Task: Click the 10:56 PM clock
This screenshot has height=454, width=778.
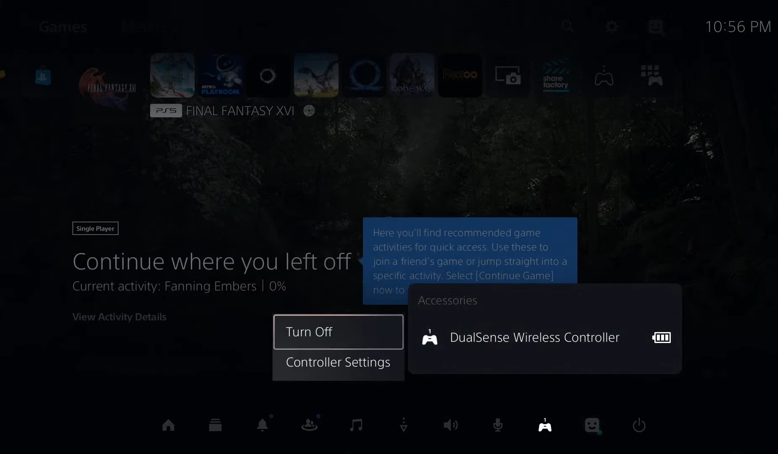Action: (x=738, y=27)
